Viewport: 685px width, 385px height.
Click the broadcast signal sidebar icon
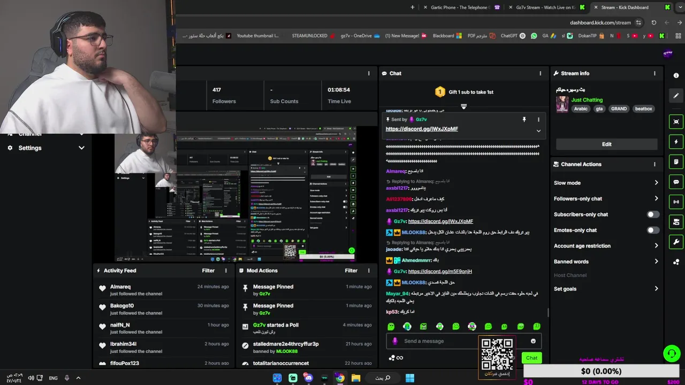point(676,202)
